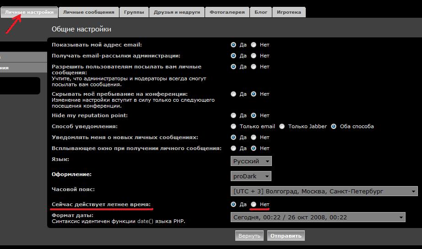
Task: Select Нет for showing my email address
Action: (254, 45)
